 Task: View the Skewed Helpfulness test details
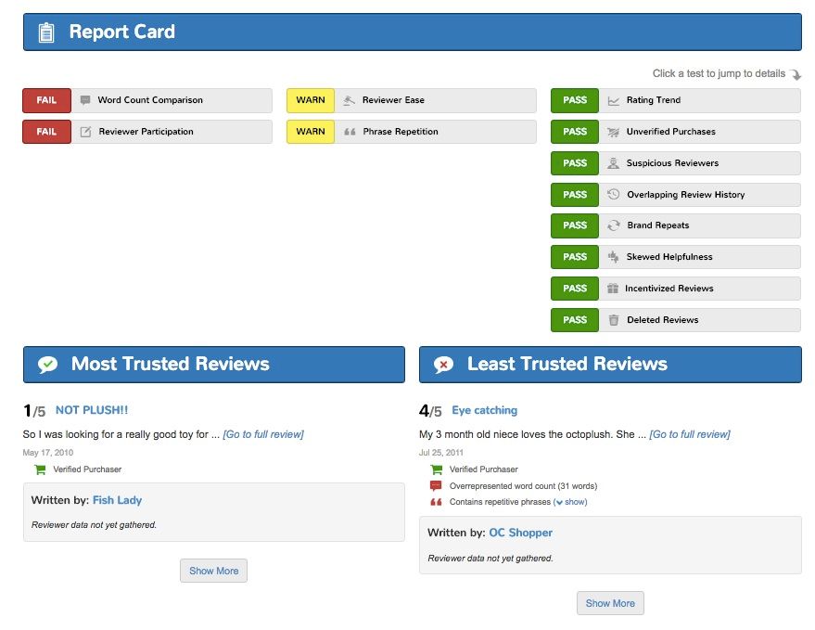pos(676,256)
